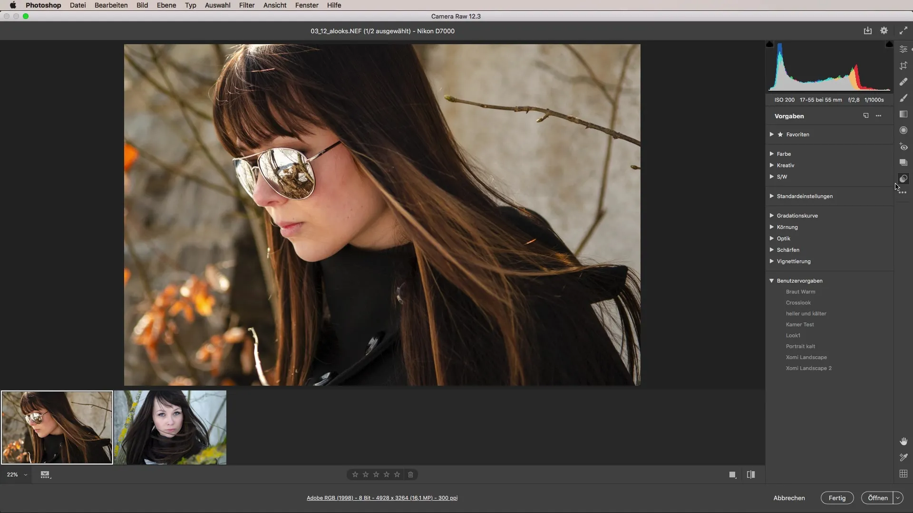Open the Apple menu

[x=13, y=5]
